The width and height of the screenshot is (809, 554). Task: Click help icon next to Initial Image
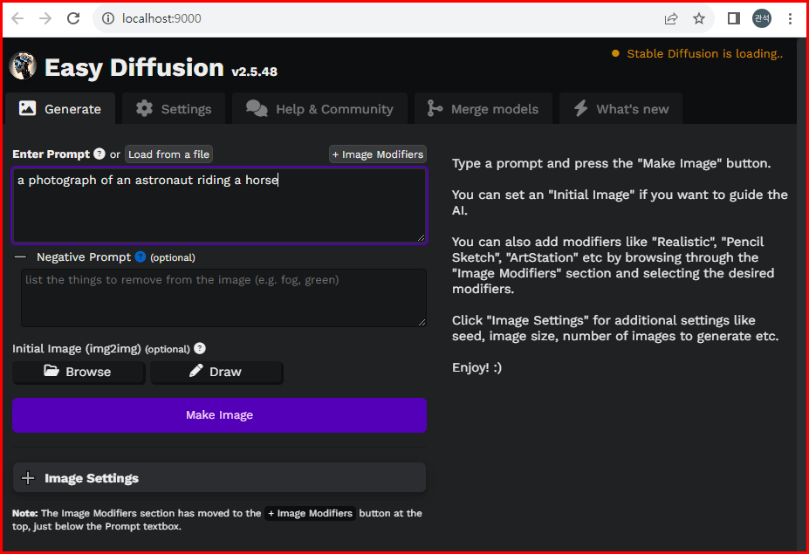(x=200, y=348)
